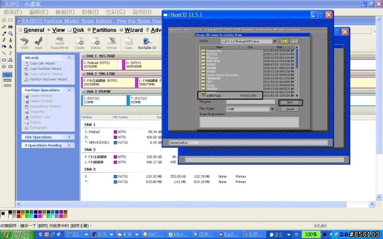
Task: Open the Look in drive dropdown in Ghost
Action: coord(275,41)
